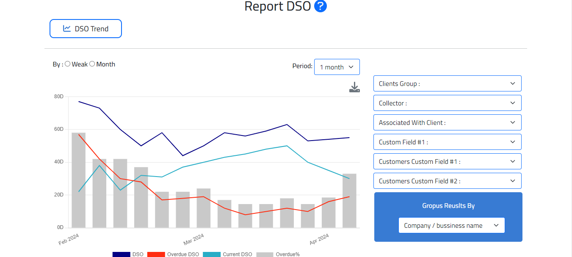572x257 pixels.
Task: Open the Company / bussiness name dropdown
Action: (451, 225)
